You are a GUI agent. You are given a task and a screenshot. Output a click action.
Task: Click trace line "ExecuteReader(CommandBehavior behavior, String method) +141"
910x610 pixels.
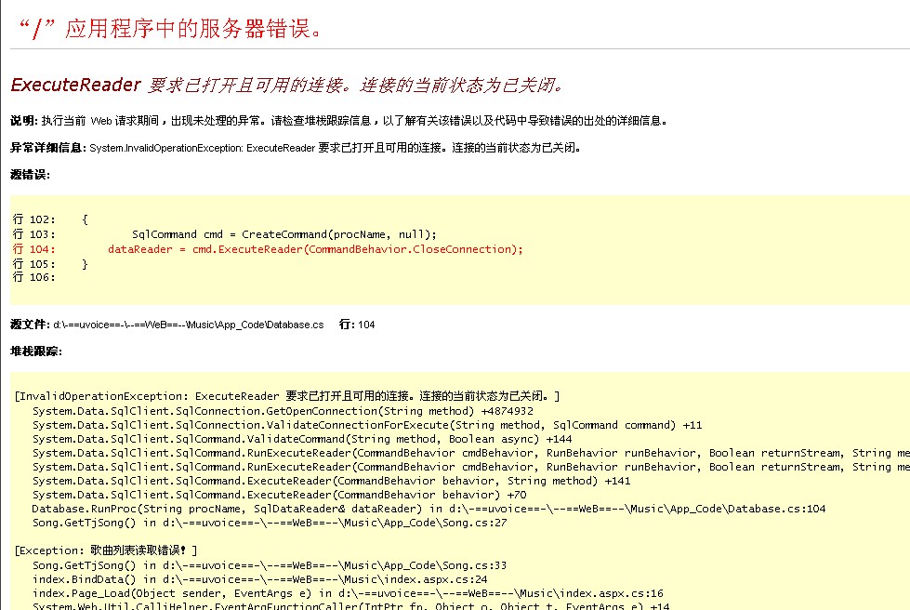tap(332, 481)
